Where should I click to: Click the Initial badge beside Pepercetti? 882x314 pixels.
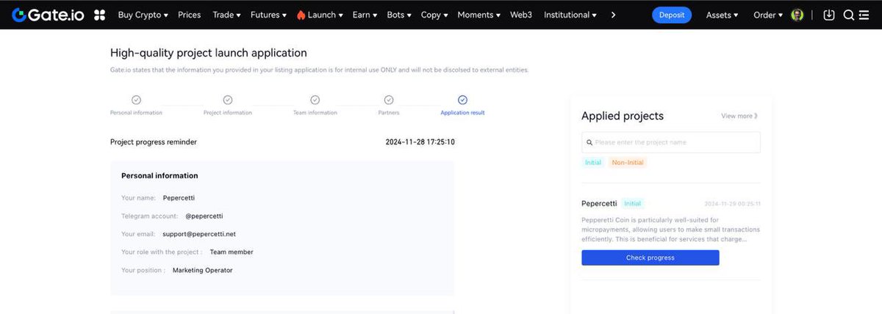632,203
